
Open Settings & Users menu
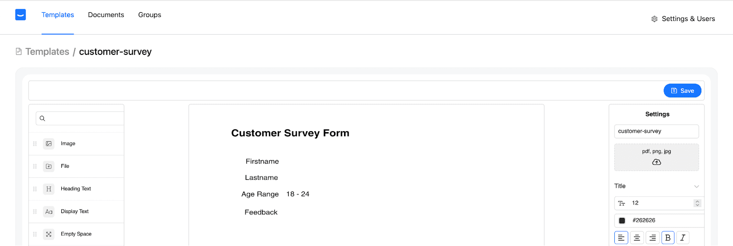click(x=683, y=19)
